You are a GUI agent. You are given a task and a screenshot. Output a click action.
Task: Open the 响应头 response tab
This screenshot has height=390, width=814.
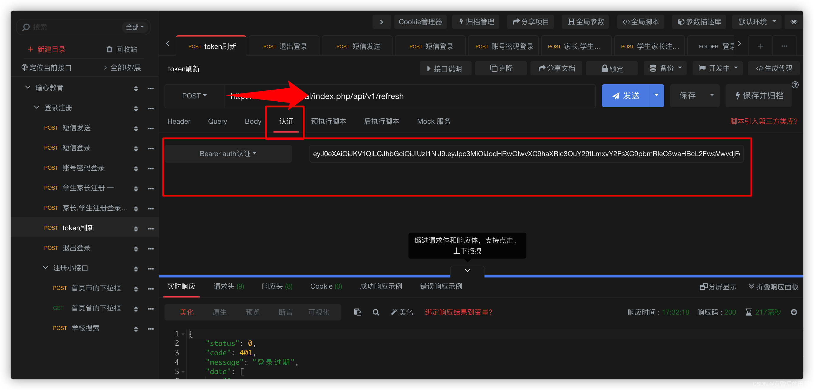click(x=277, y=286)
